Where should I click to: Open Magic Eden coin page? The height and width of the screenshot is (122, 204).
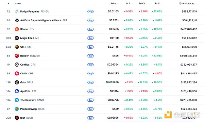coord(27,38)
